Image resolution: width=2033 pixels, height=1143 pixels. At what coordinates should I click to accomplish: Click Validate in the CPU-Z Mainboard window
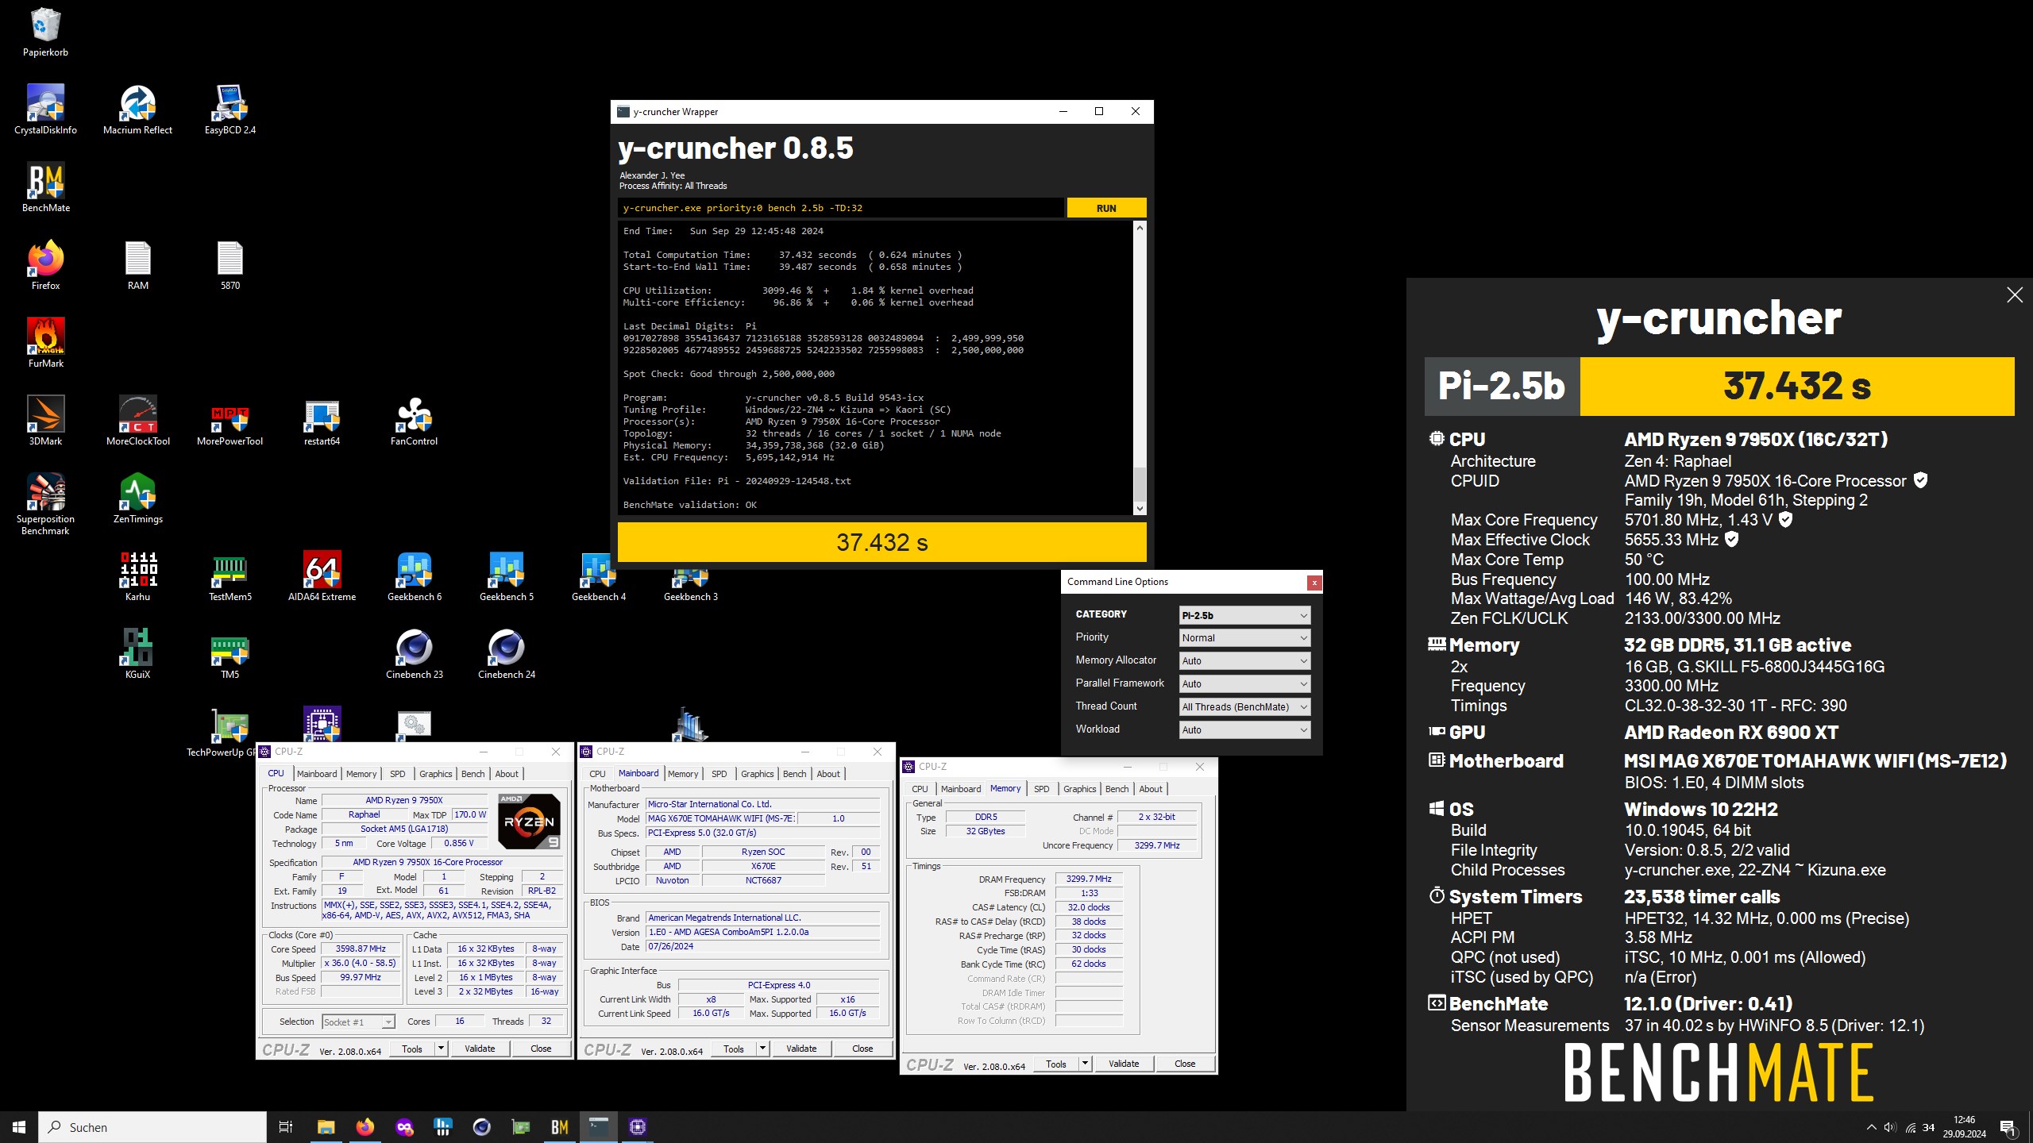(801, 1049)
